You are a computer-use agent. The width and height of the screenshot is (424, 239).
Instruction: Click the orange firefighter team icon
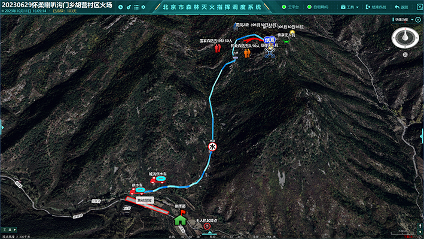tap(247, 53)
